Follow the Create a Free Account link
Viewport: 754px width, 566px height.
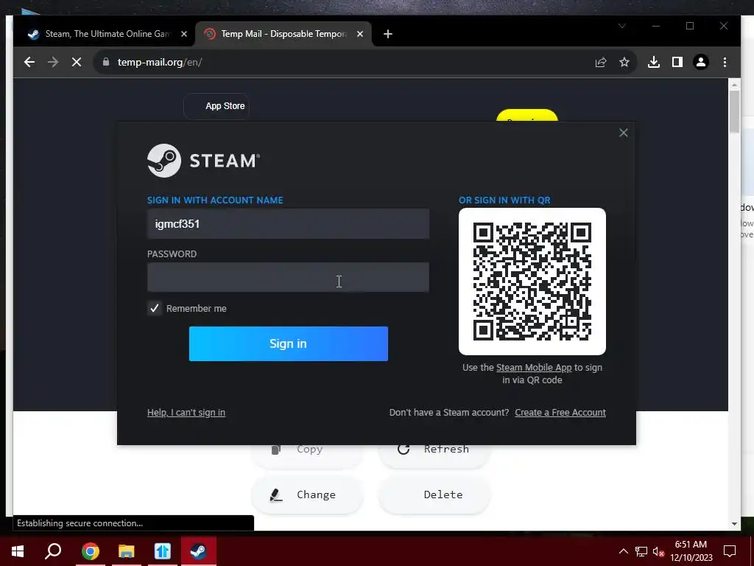pyautogui.click(x=560, y=413)
